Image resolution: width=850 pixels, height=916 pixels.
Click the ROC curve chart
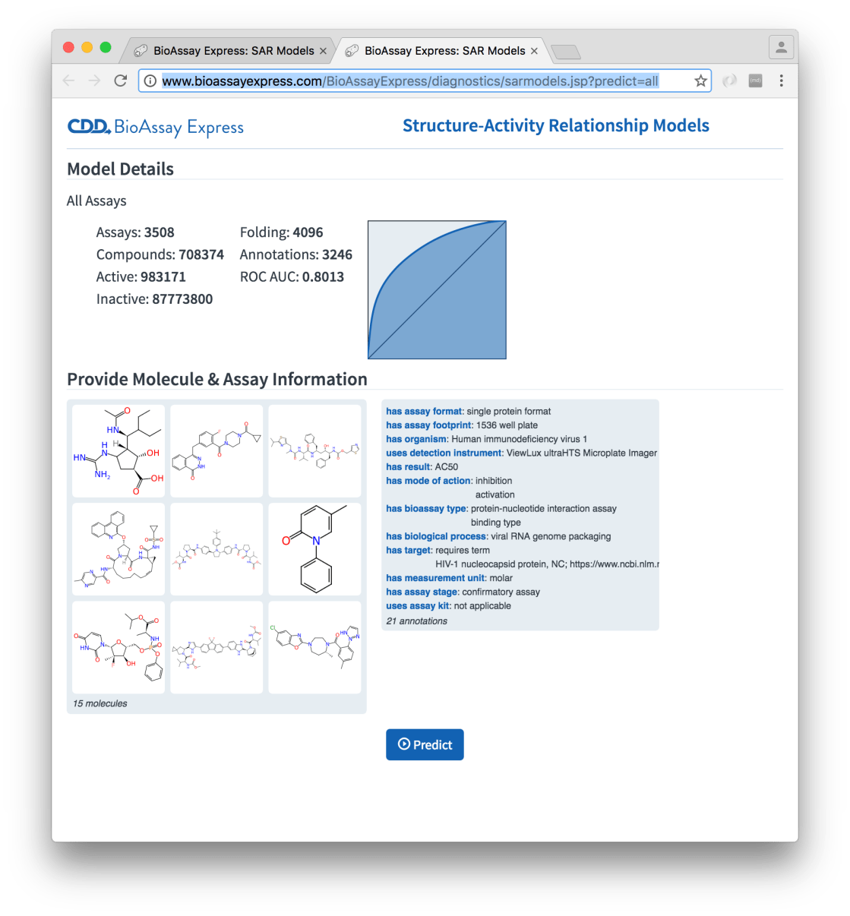point(437,289)
